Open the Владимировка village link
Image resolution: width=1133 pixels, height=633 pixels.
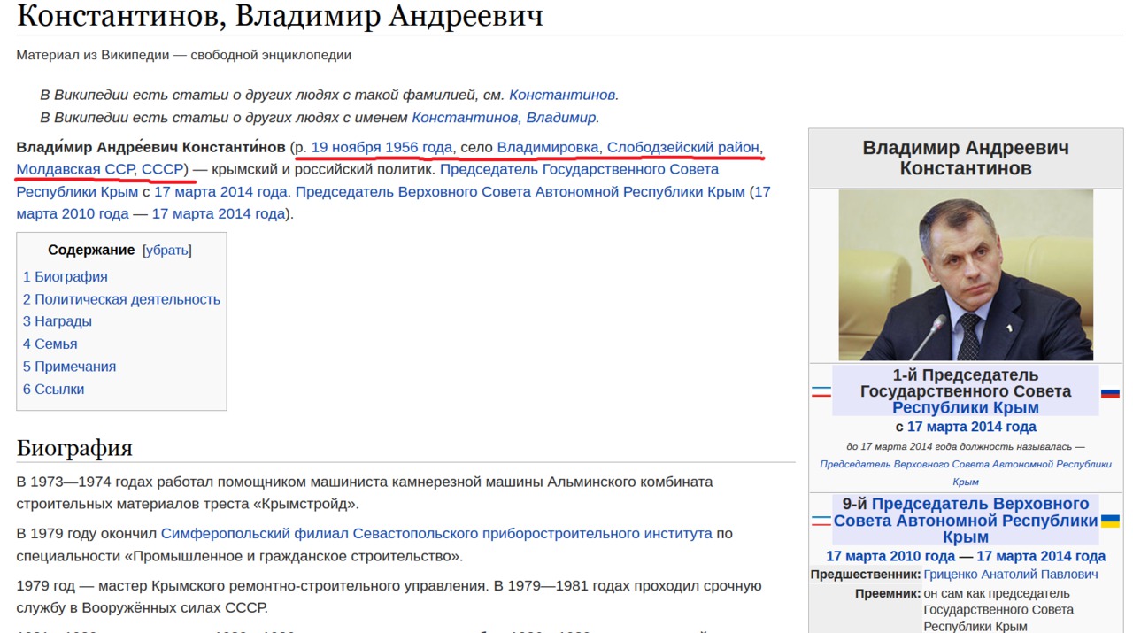tap(548, 147)
